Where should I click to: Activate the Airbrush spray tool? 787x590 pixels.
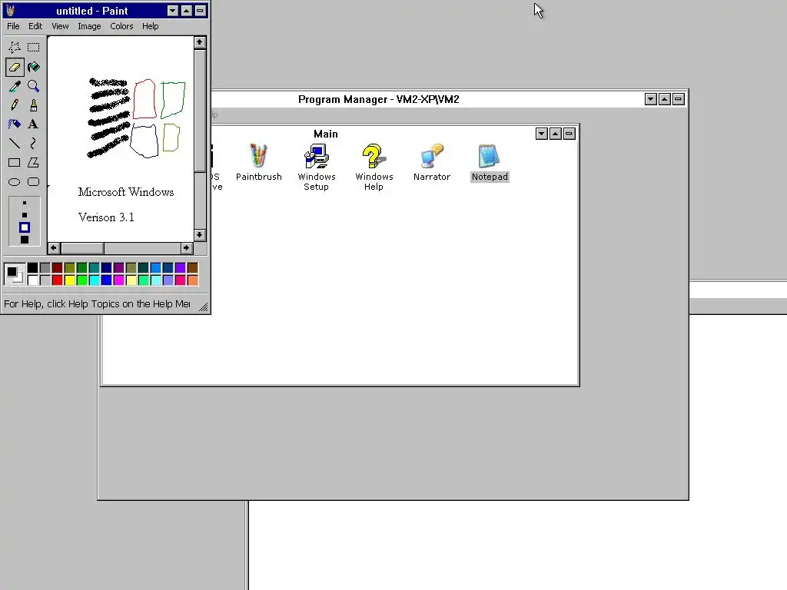coord(15,124)
